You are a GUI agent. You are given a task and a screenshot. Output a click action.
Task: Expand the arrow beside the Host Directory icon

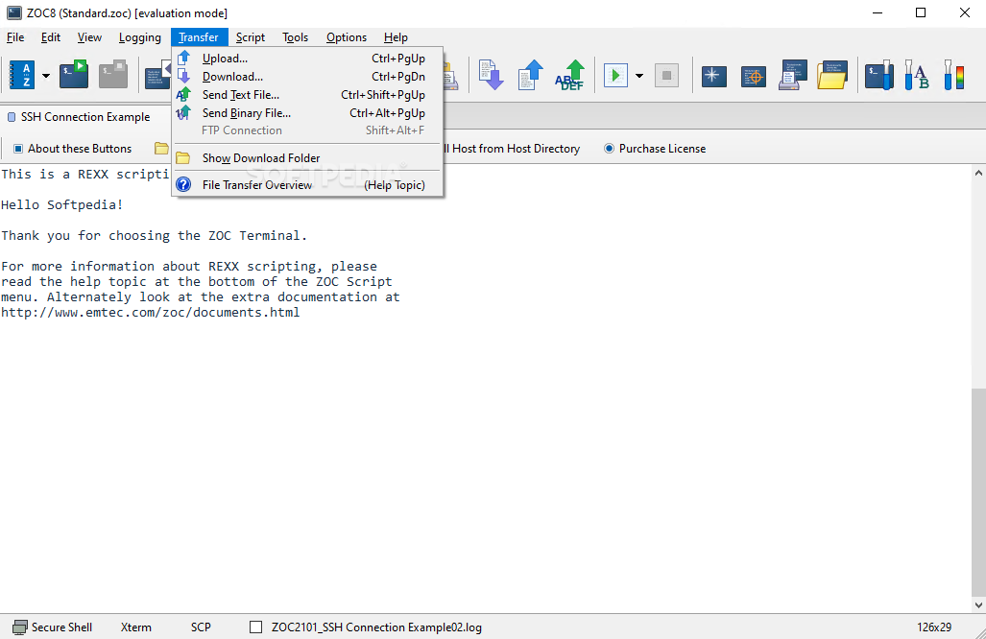(46, 76)
